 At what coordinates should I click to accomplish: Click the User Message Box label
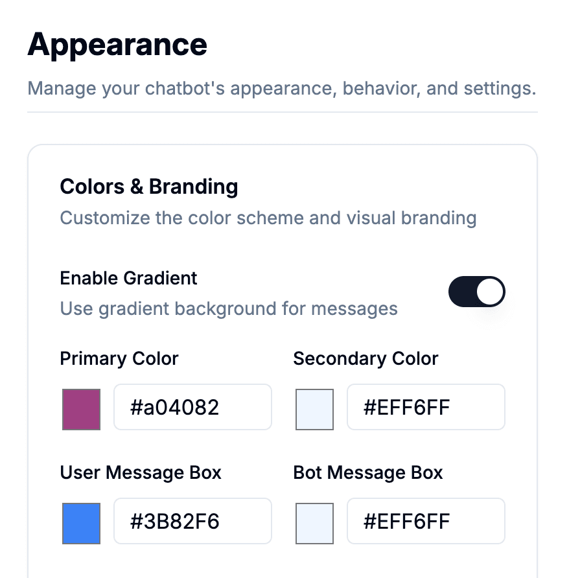click(x=141, y=472)
